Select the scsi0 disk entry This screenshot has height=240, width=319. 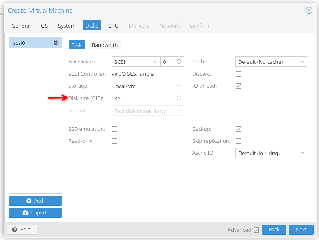(x=35, y=43)
